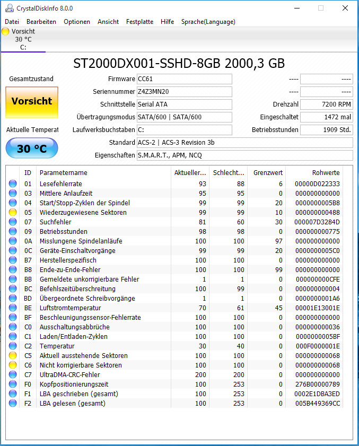Viewport: 359px width, 446px height.
Task: Click status icon of LBA geschrieben (gesamt)
Action: tap(13, 393)
